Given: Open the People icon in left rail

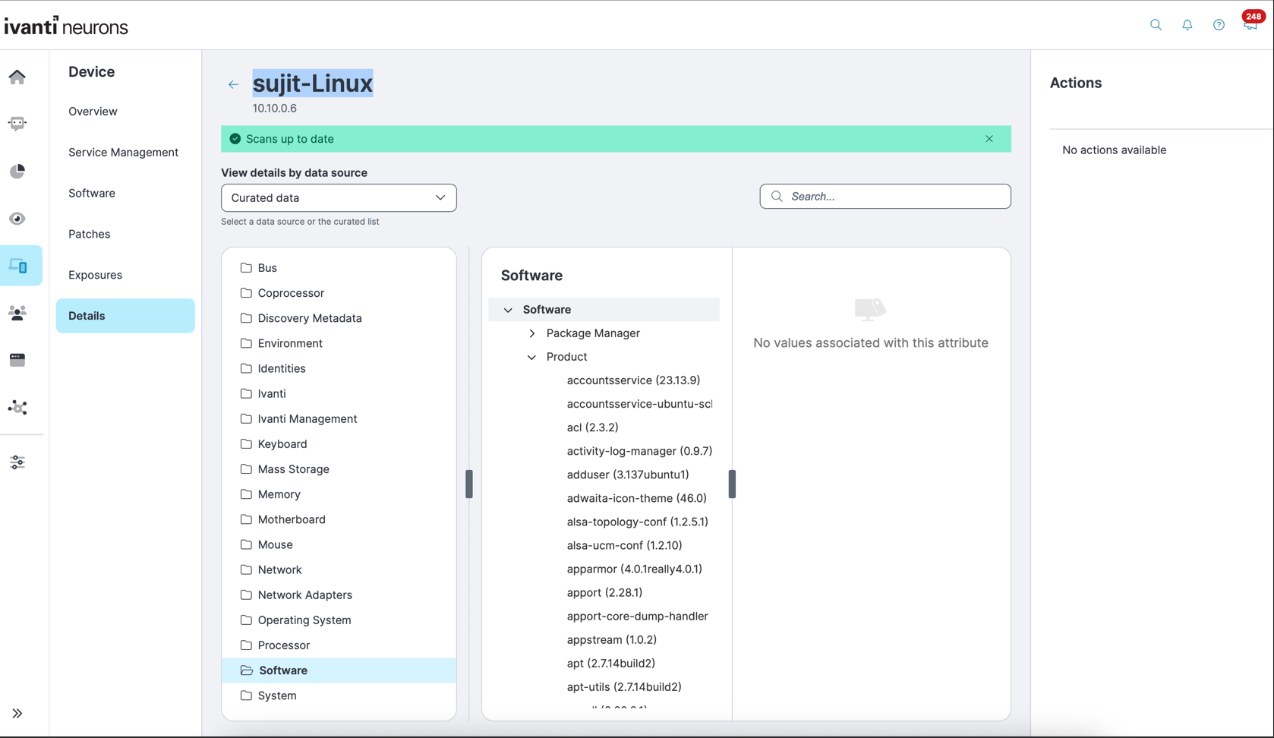Looking at the screenshot, I should click(17, 313).
